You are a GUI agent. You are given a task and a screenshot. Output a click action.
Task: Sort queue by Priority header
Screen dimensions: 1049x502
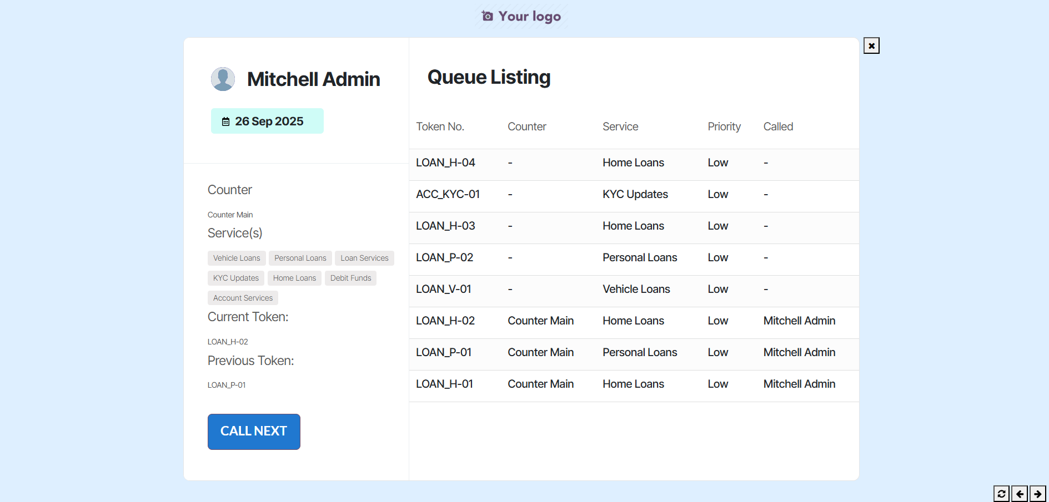pos(724,126)
